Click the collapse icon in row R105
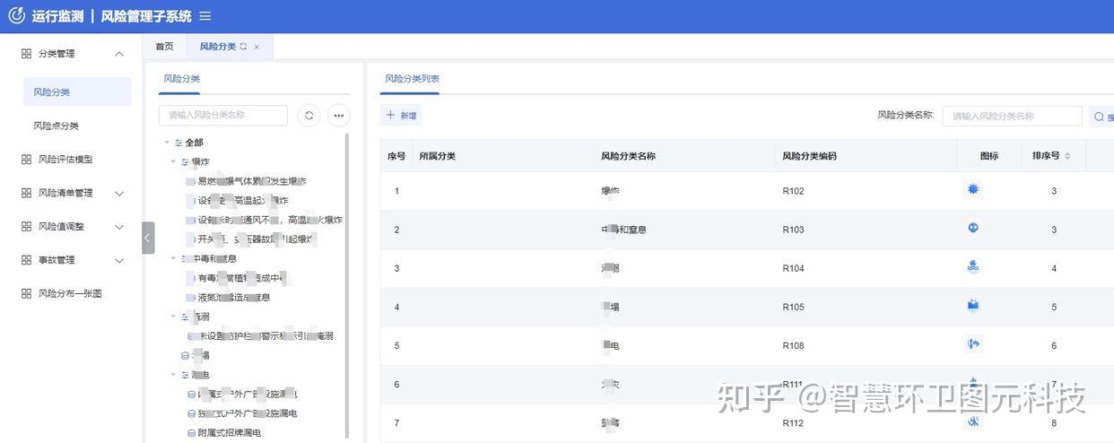 (x=973, y=305)
